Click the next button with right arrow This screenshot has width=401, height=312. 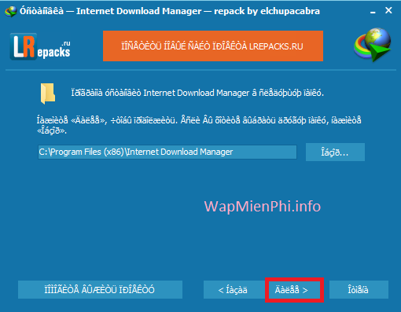294,290
